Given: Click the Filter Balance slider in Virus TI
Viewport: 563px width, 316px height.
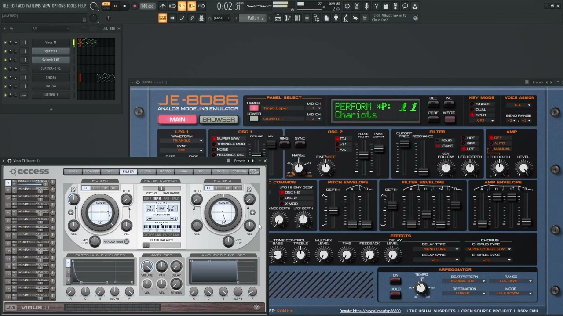Looking at the screenshot, I should click(x=161, y=245).
